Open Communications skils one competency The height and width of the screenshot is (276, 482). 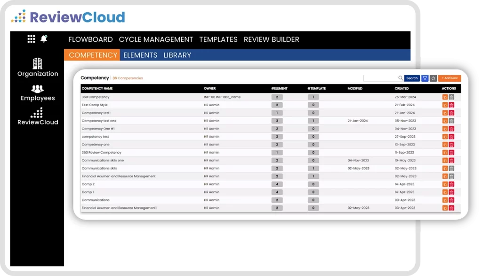click(103, 161)
